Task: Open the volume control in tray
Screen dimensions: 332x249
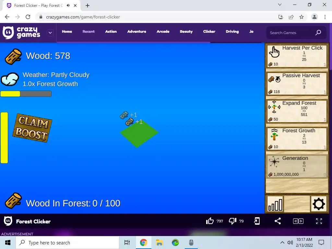Action: click(290, 243)
